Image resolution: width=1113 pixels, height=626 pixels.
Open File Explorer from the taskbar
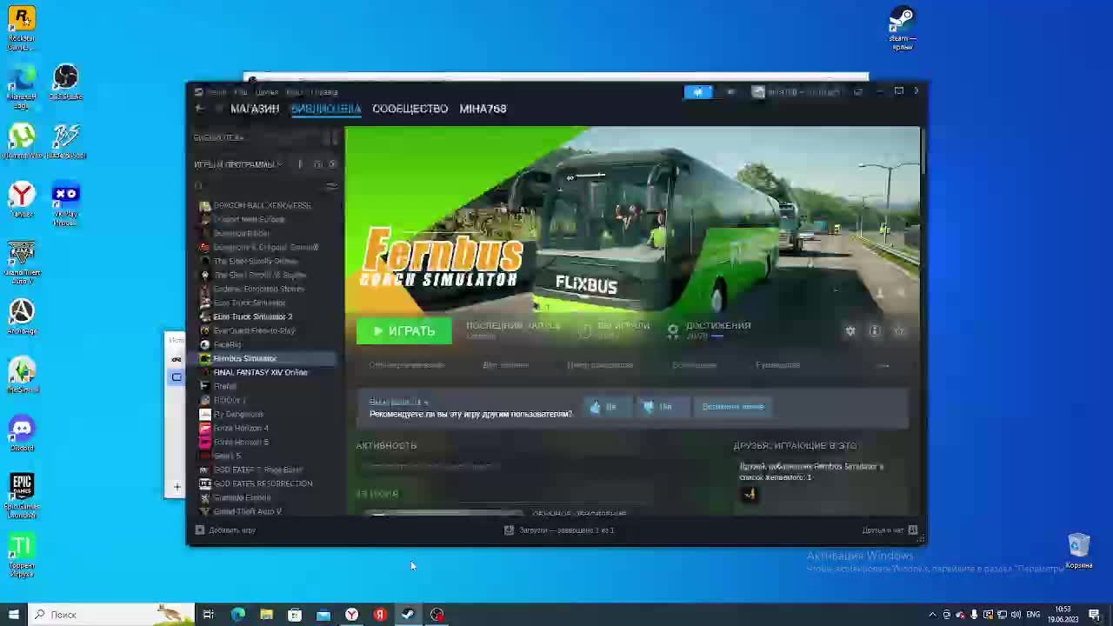(x=266, y=615)
